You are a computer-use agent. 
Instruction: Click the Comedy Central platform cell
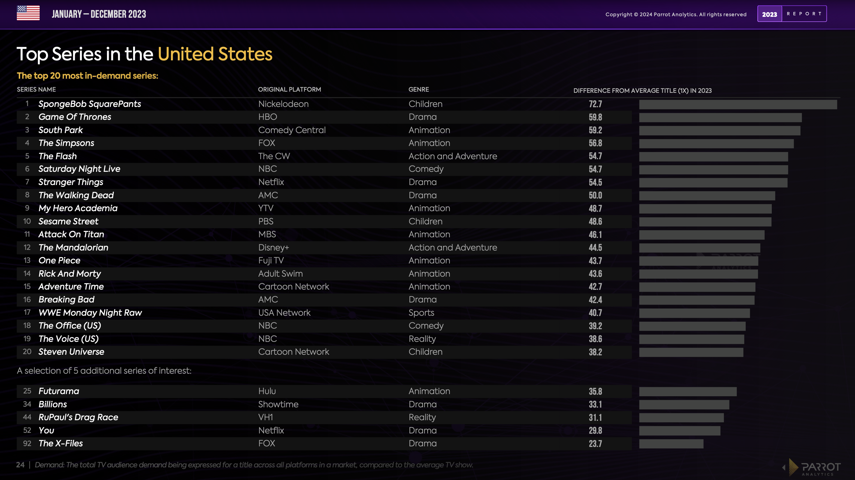[292, 130]
